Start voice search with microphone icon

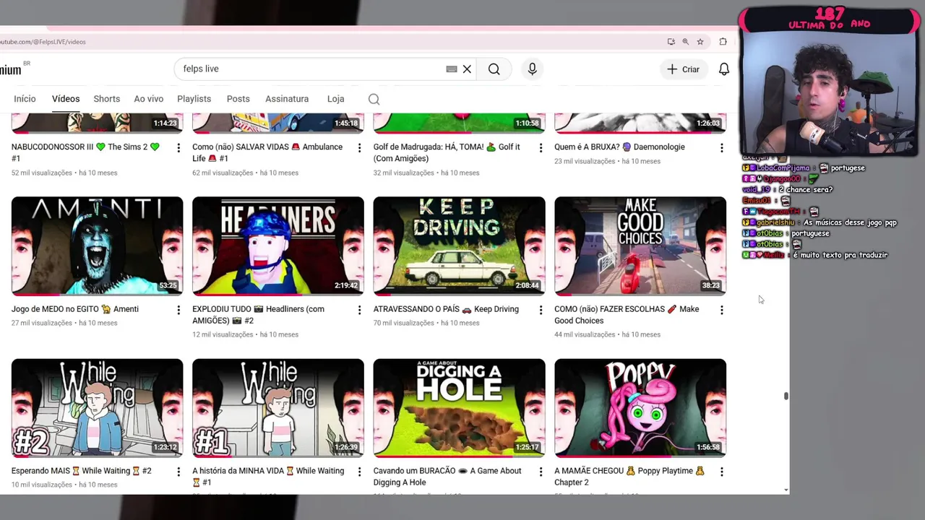click(x=533, y=69)
